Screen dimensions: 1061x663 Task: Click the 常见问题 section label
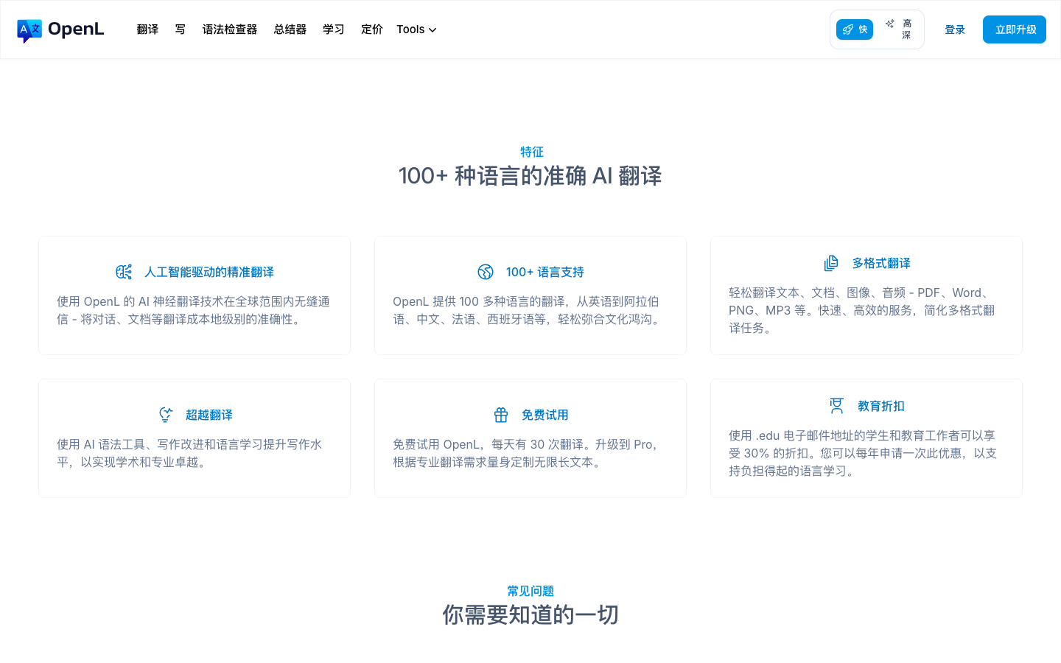[530, 591]
